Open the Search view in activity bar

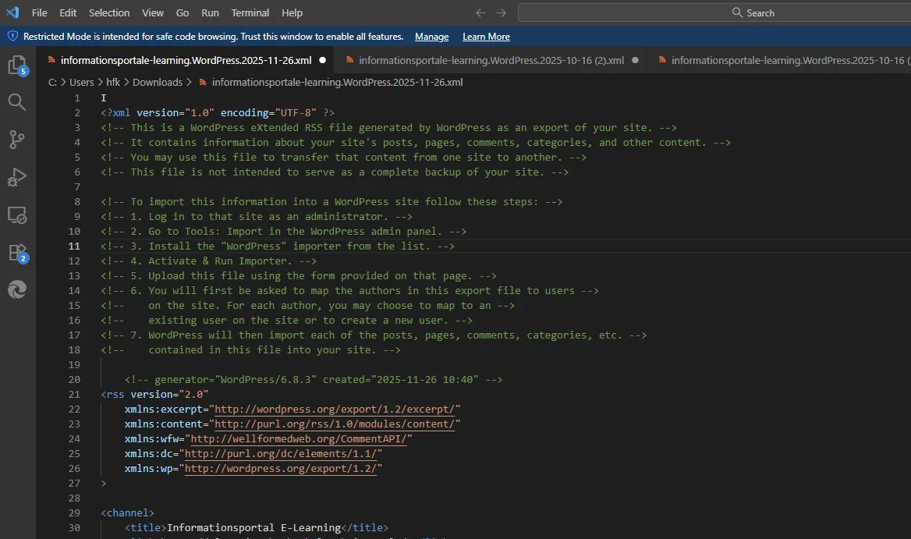tap(17, 102)
